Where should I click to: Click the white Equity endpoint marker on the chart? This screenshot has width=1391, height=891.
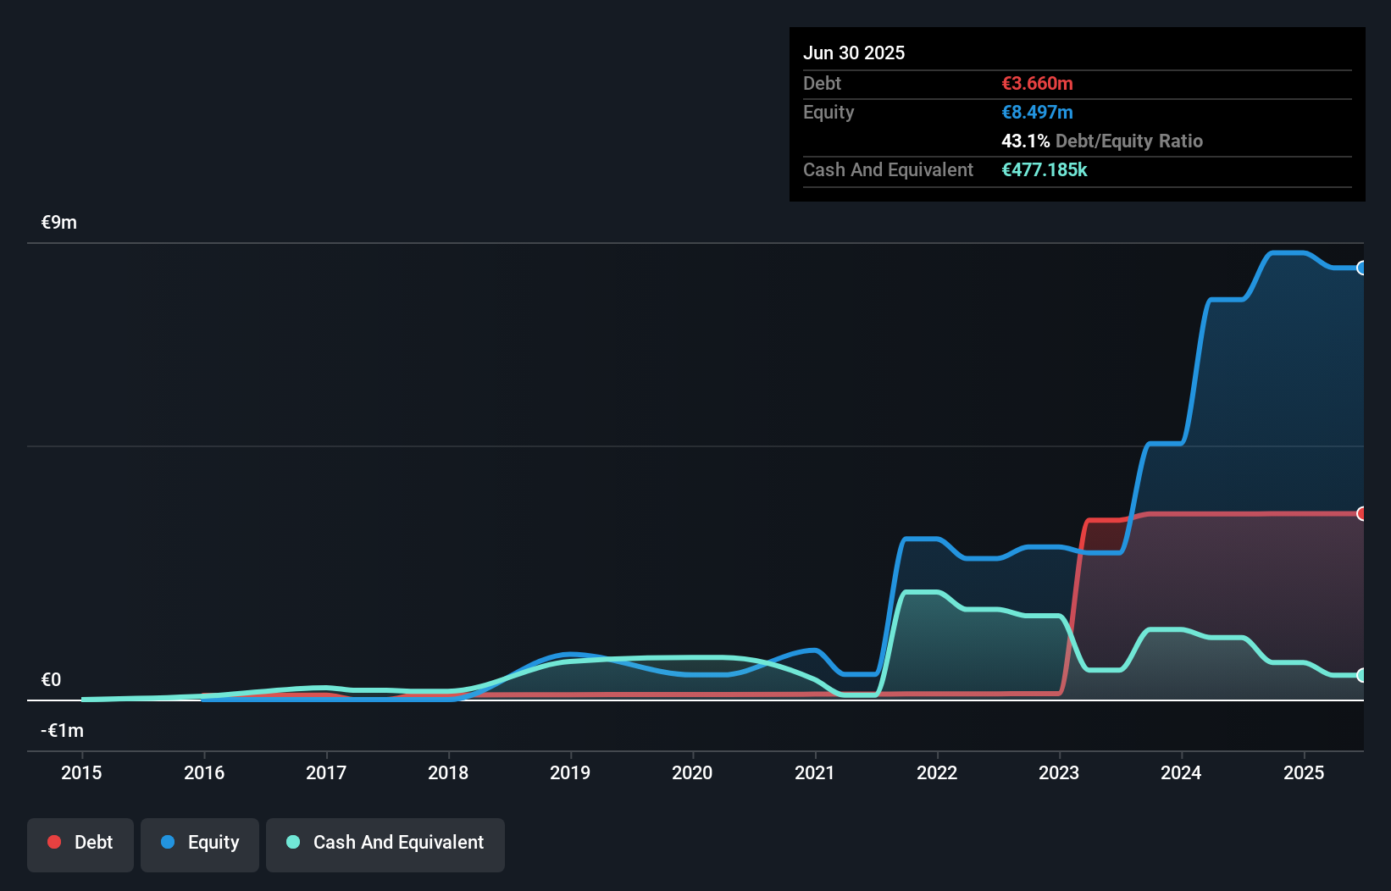click(x=1362, y=268)
